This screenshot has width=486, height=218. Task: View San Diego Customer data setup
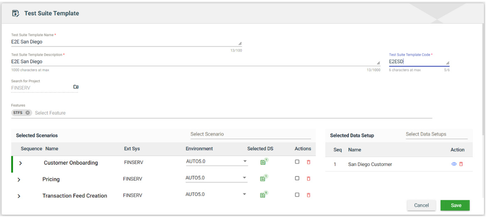point(454,164)
